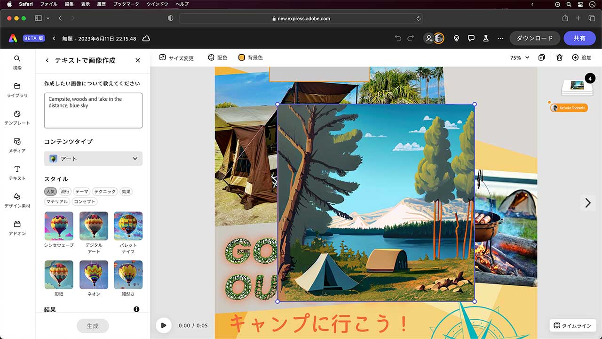Open the more options menu via the ellipsis icon

point(500,38)
